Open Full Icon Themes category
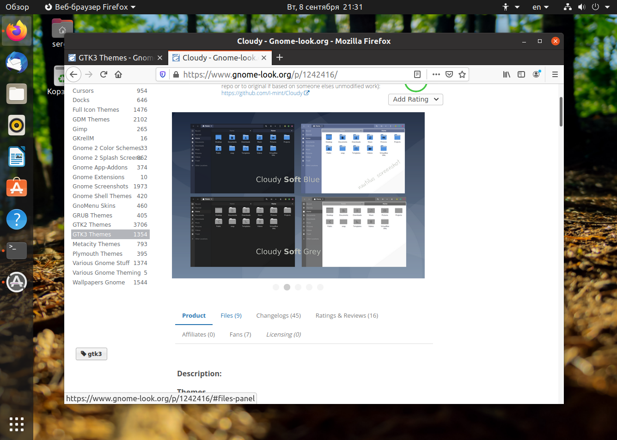Image resolution: width=617 pixels, height=440 pixels. [x=110, y=110]
